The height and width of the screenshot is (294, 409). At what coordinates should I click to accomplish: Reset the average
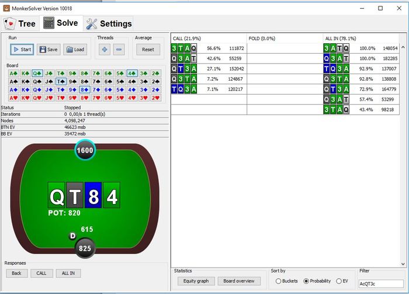click(148, 49)
